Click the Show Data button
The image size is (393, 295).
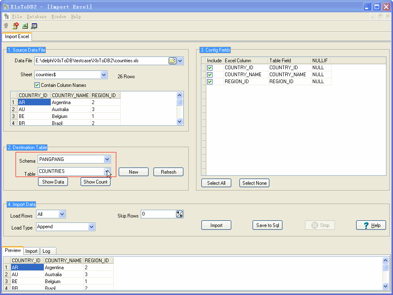pyautogui.click(x=53, y=182)
